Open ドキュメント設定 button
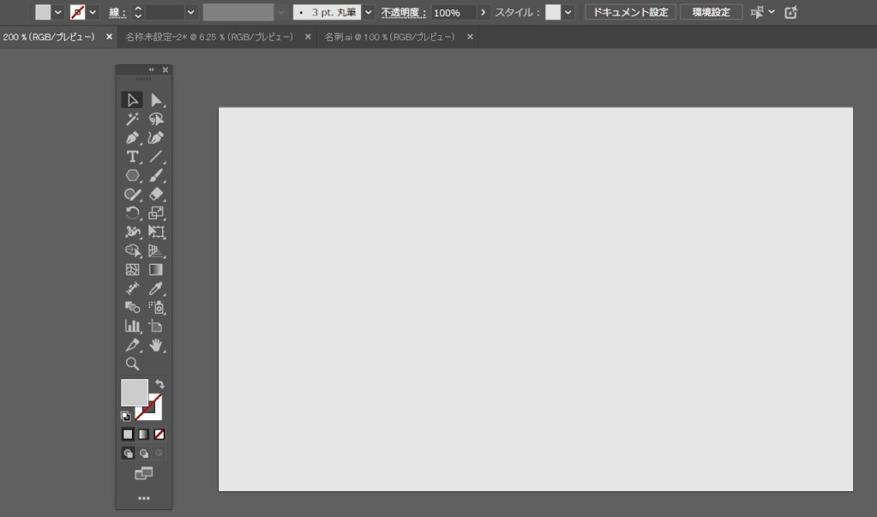Screen dimensions: 877x517 630,12
